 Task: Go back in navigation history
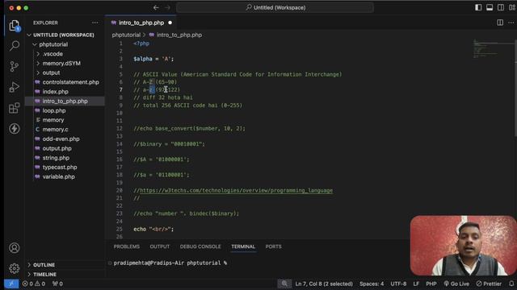(x=156, y=7)
